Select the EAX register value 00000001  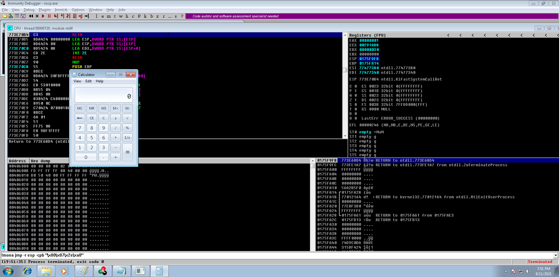tap(369, 41)
